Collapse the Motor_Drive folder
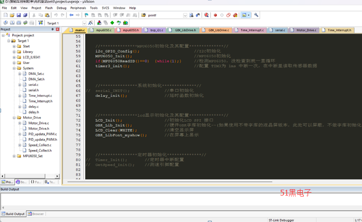Image resolution: width=362 pixels, height=222 pixels. 14,118
